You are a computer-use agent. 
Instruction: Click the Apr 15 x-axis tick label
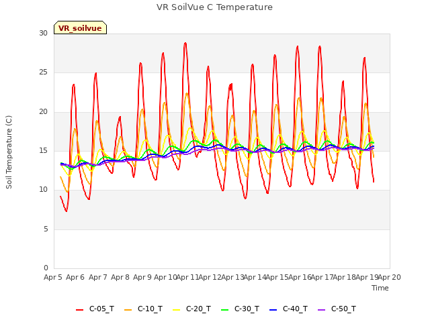277,277
